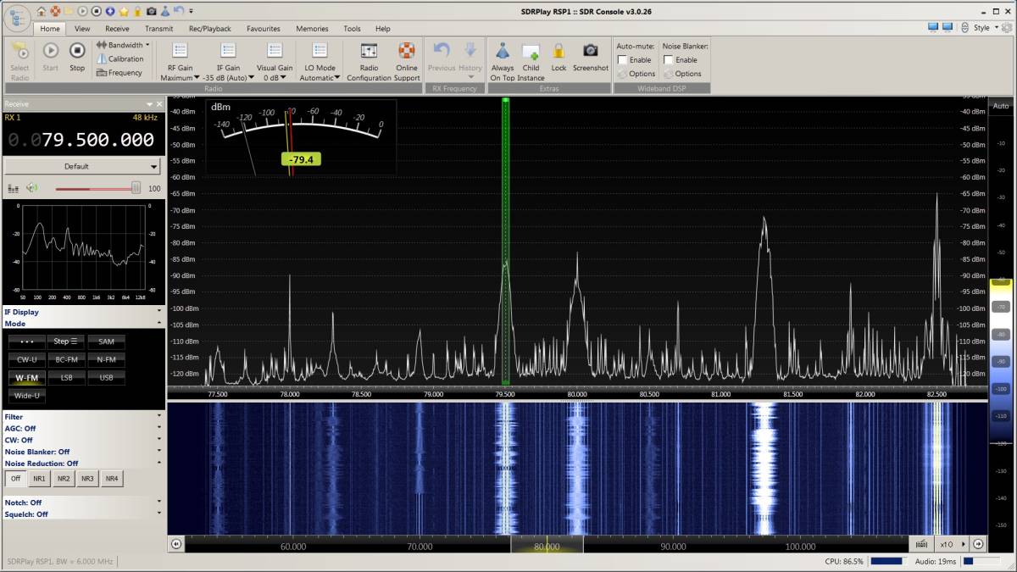
Task: Select the W-FM mode button
Action: (25, 377)
